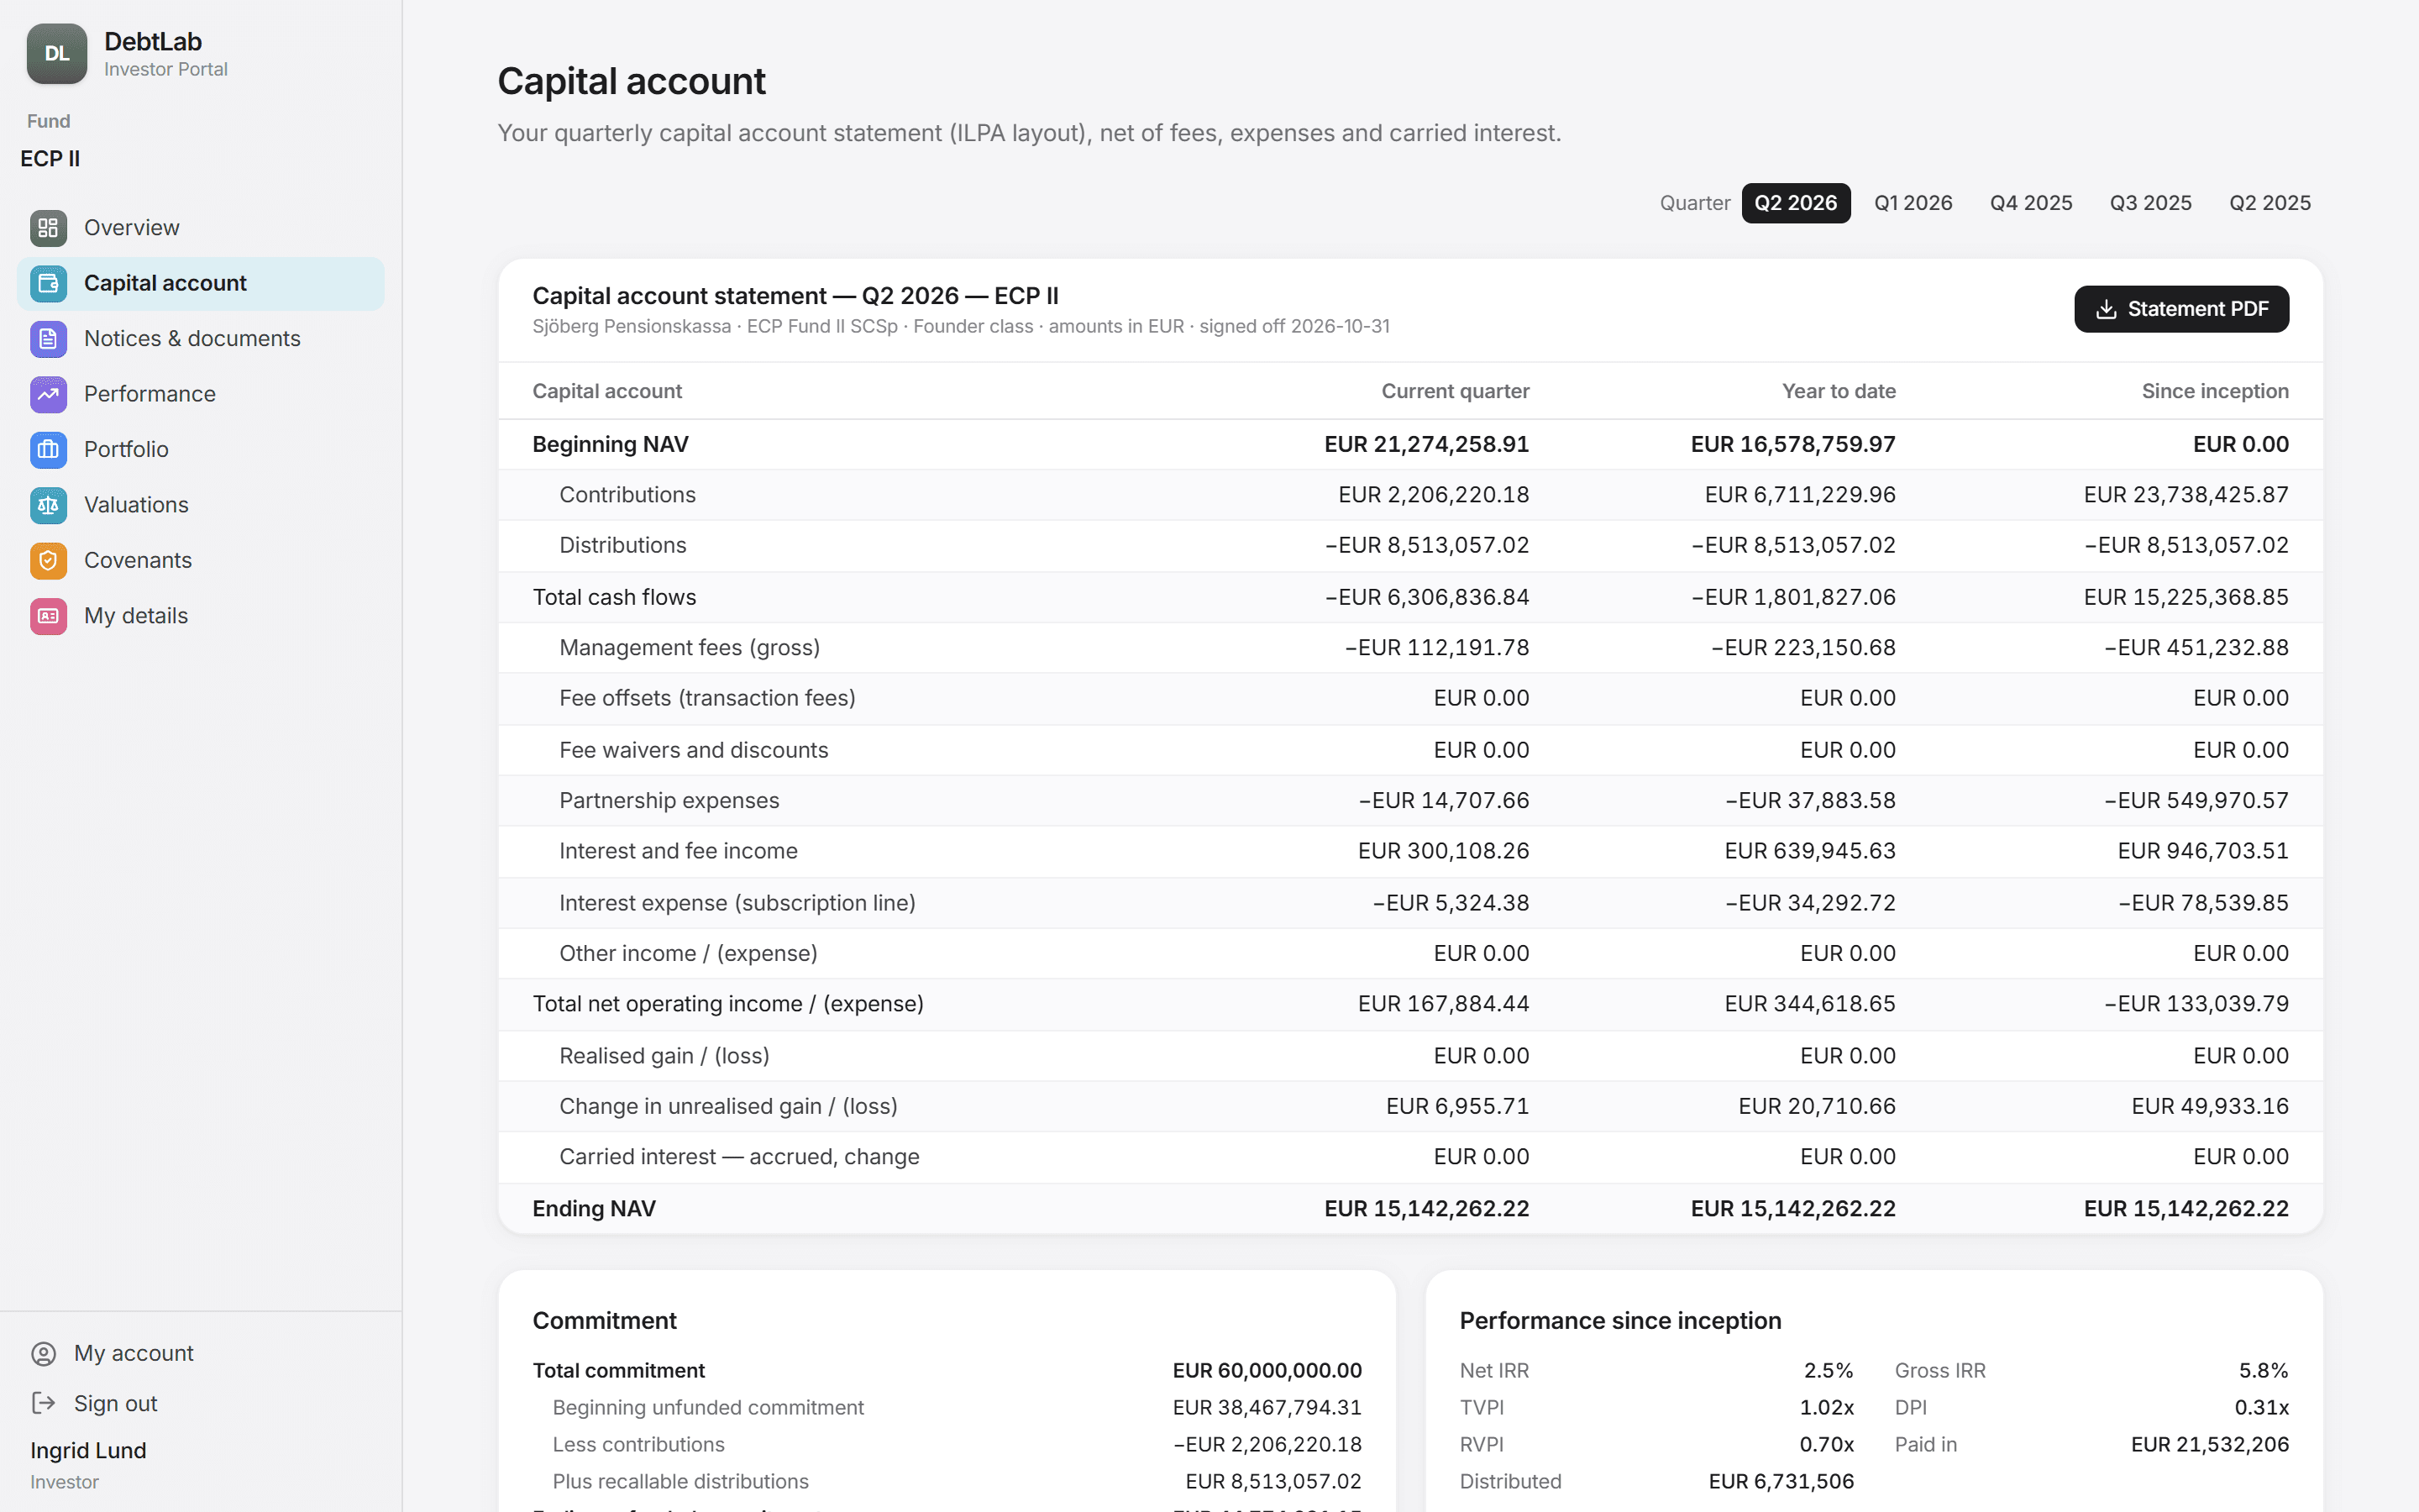Click the ECP II fund name
2419x1512 pixels.
(50, 159)
